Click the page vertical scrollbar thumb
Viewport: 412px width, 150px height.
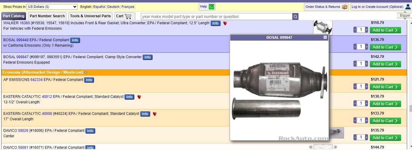[x=410, y=108]
